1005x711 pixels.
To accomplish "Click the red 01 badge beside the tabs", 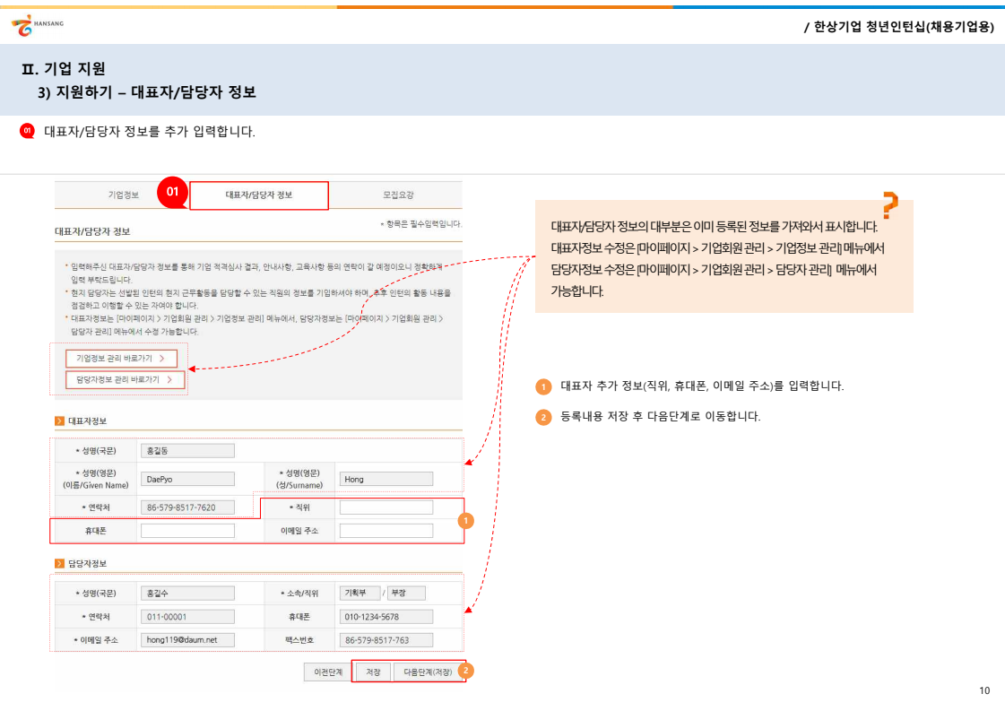I will click(x=173, y=192).
